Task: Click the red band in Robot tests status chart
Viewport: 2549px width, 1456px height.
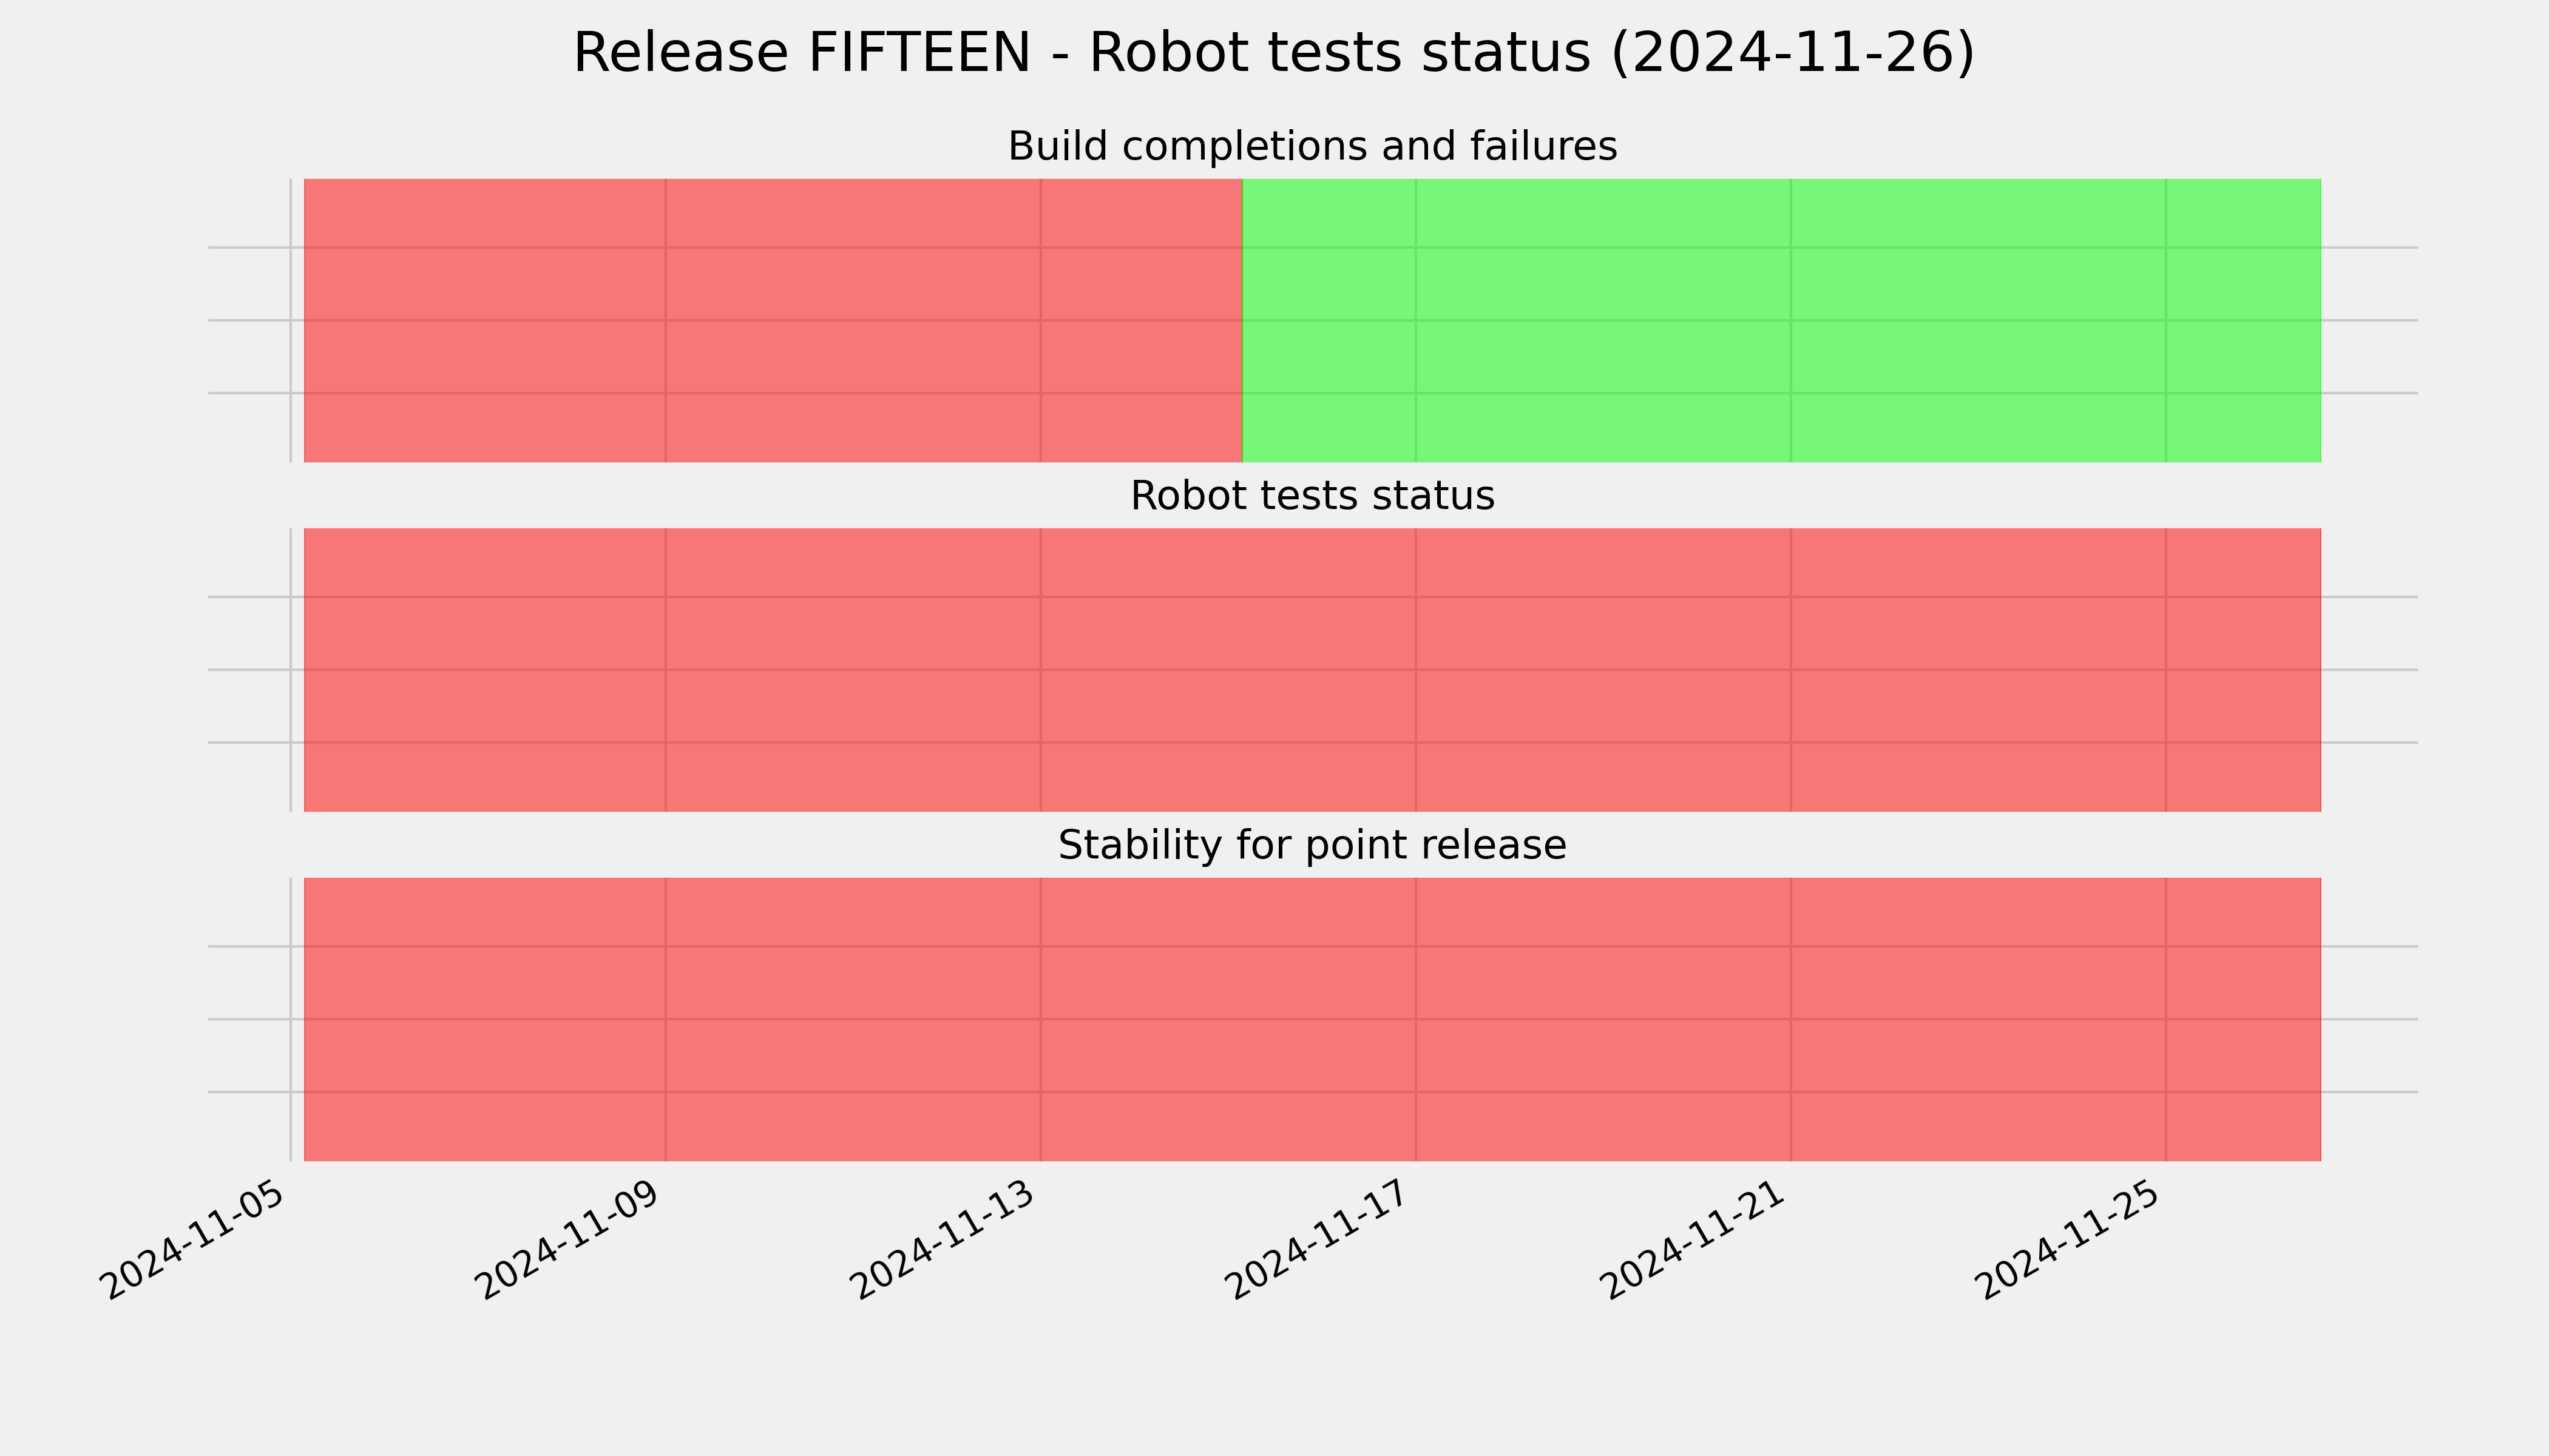Action: tap(1312, 670)
